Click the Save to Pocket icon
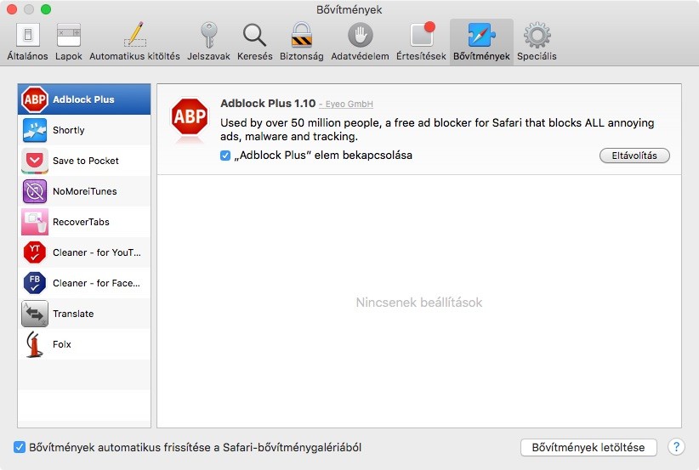 (35, 161)
